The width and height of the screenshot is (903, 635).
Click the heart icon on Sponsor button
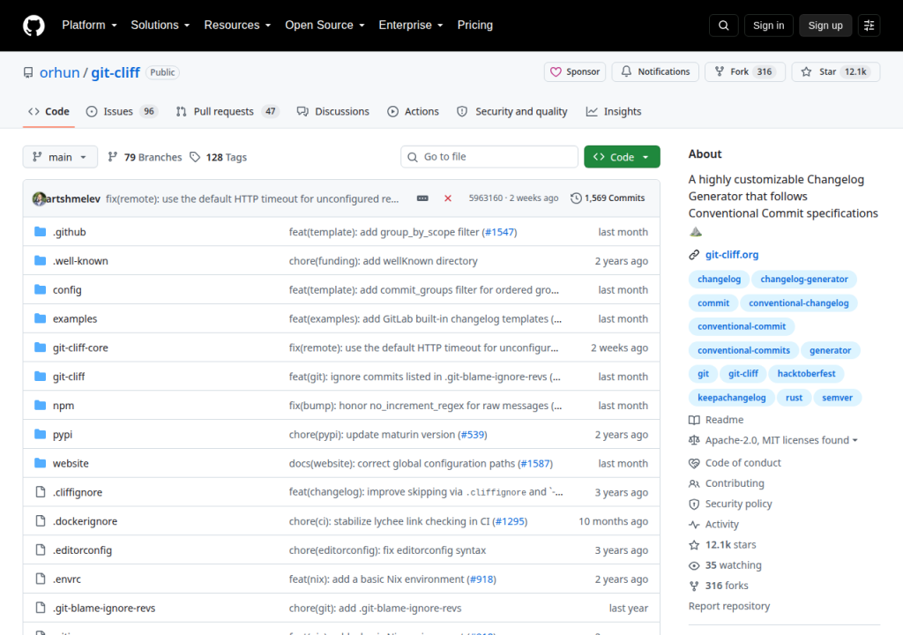556,72
